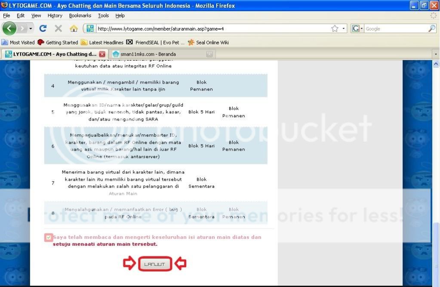Click into the address bar URL field

[x=211, y=28]
